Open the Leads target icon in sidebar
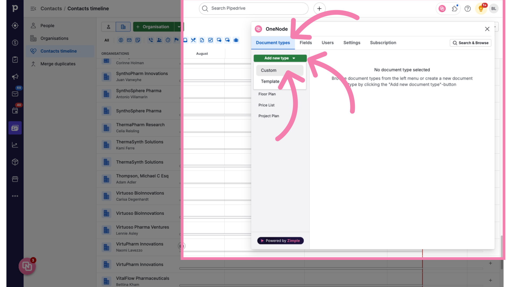 (15, 26)
